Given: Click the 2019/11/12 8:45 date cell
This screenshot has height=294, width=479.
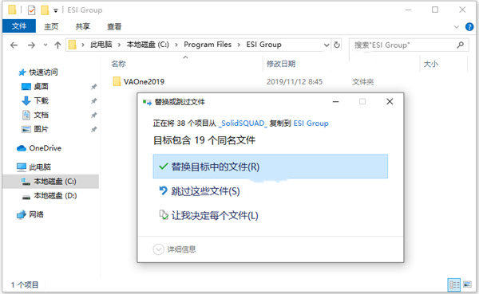Looking at the screenshot, I should [x=295, y=82].
